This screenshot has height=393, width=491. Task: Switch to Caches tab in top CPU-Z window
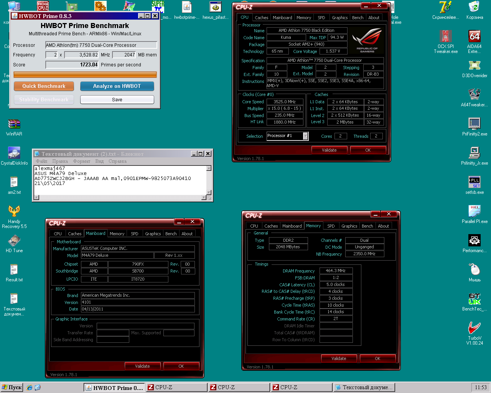[262, 18]
